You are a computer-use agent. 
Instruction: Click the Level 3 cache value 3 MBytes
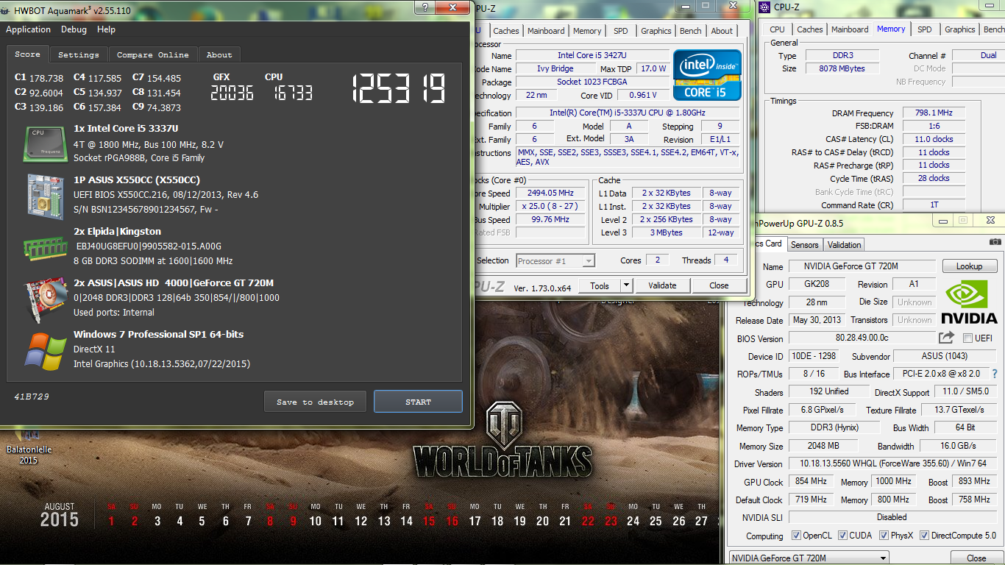click(x=667, y=232)
